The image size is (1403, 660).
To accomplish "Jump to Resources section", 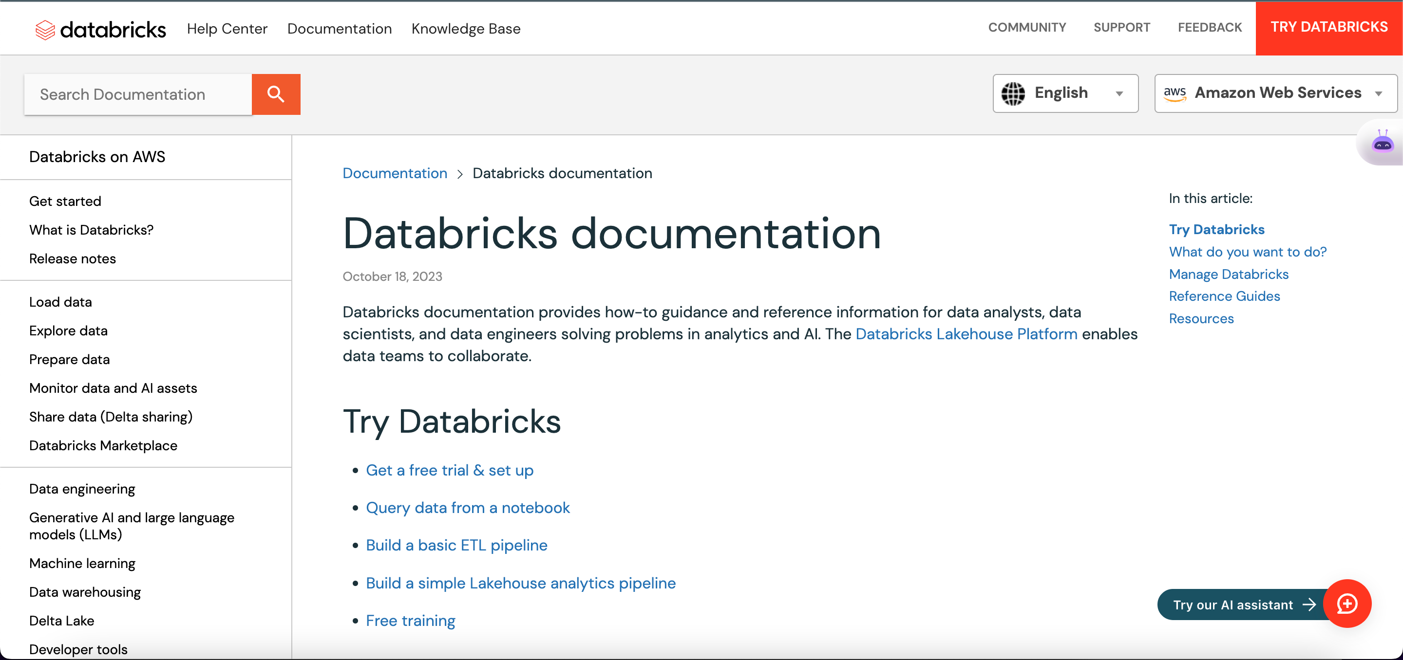I will point(1201,318).
